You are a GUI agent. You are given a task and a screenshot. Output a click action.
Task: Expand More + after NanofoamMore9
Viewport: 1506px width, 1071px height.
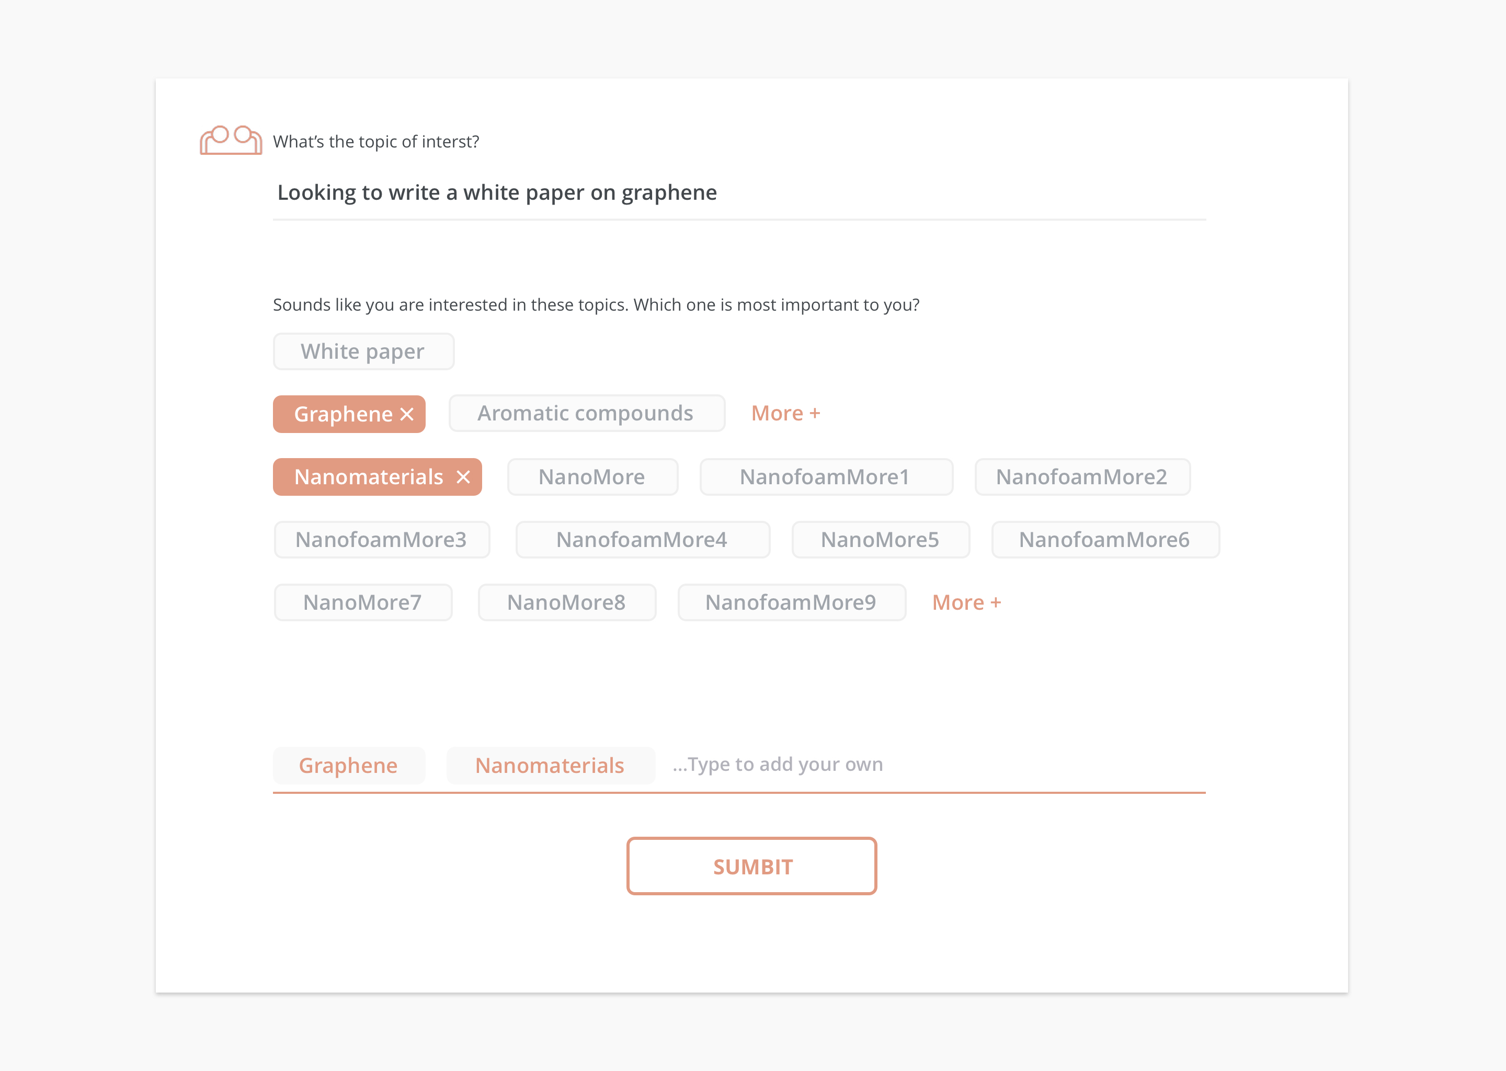point(967,603)
